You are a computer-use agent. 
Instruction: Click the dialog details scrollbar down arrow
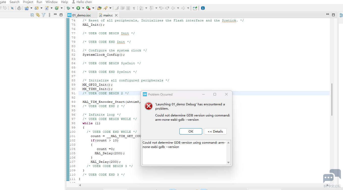click(228, 163)
